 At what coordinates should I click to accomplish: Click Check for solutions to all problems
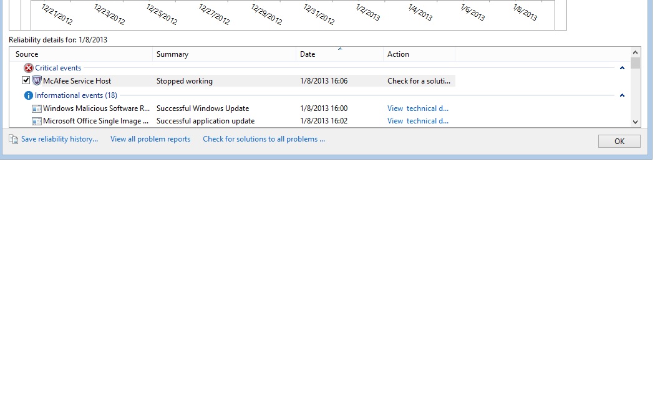264,139
